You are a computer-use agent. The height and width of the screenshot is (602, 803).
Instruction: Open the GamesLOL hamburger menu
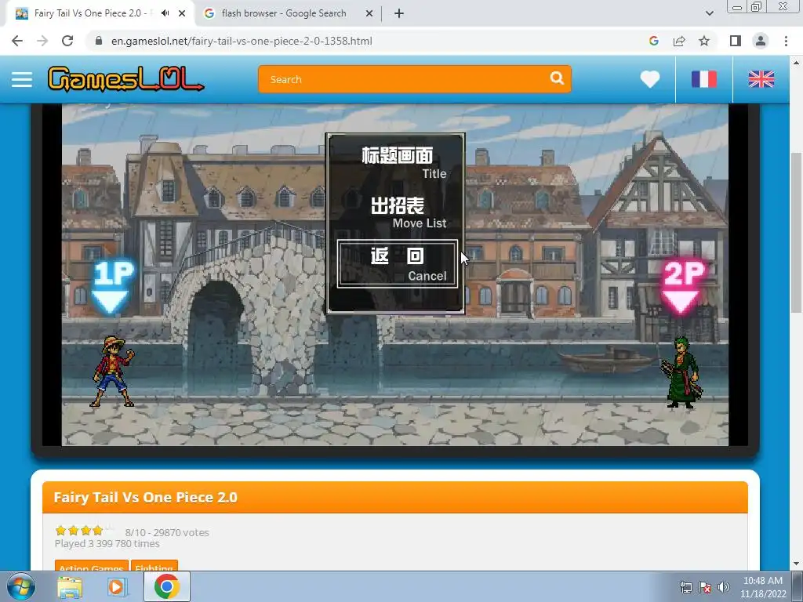(x=21, y=79)
